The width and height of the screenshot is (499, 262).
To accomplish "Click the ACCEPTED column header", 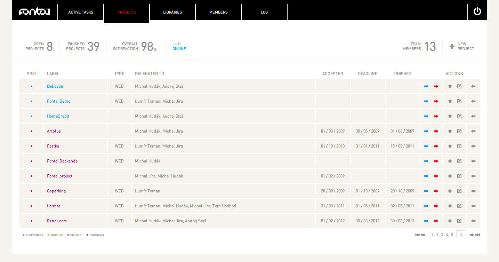I will pyautogui.click(x=333, y=74).
